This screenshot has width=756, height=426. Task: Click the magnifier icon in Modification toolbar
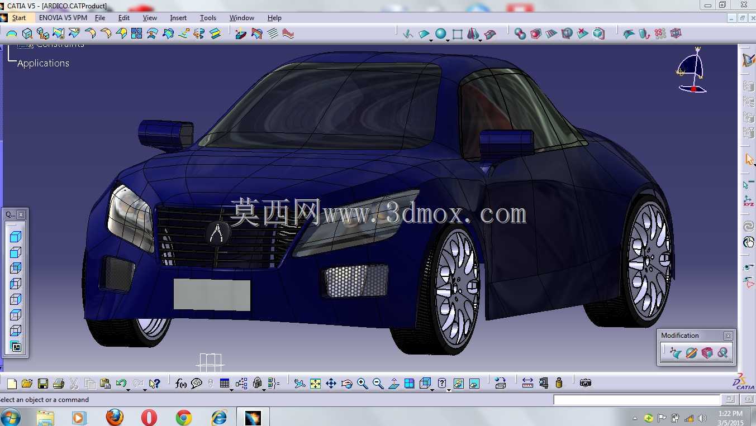point(723,353)
